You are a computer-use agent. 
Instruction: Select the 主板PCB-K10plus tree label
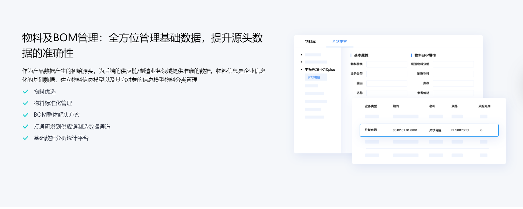pos(320,70)
